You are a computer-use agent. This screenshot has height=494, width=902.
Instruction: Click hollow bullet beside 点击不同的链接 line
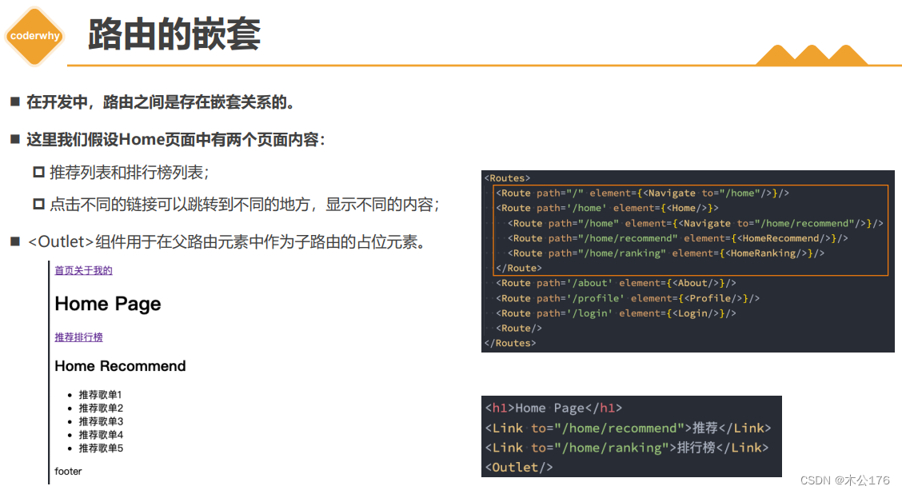[x=37, y=203]
